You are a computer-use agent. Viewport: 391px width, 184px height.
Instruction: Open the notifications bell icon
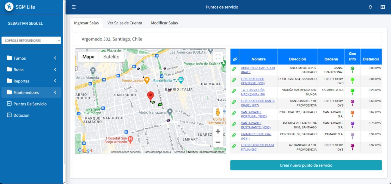pyautogui.click(x=370, y=7)
